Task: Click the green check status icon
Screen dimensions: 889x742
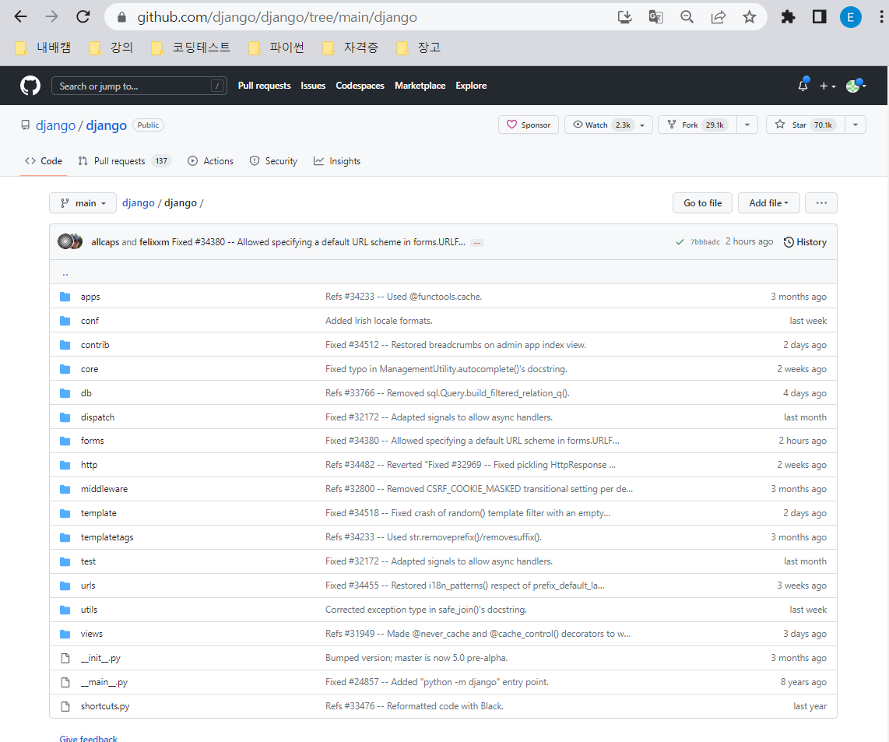Action: pyautogui.click(x=680, y=242)
